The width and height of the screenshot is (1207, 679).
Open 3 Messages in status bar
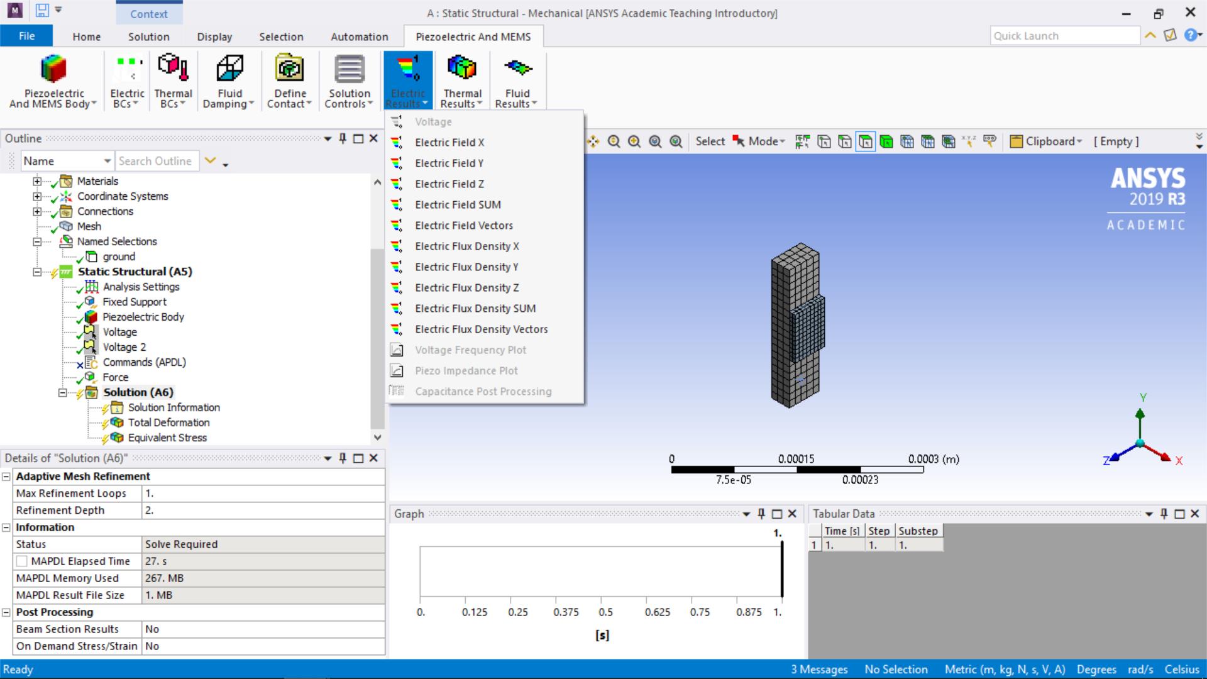pyautogui.click(x=819, y=670)
